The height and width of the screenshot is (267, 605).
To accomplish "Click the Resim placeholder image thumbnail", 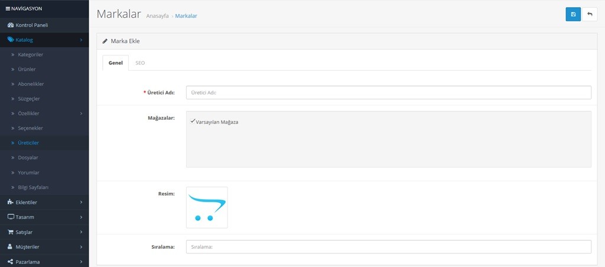I will click(x=207, y=207).
